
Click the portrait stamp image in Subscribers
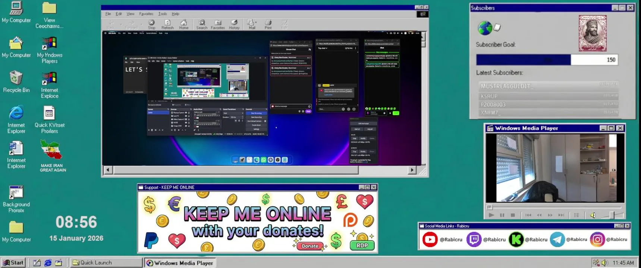[x=593, y=33]
